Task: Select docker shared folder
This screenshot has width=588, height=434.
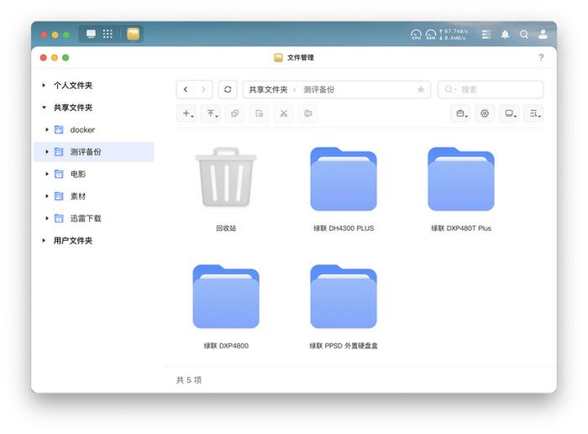Action: (82, 129)
